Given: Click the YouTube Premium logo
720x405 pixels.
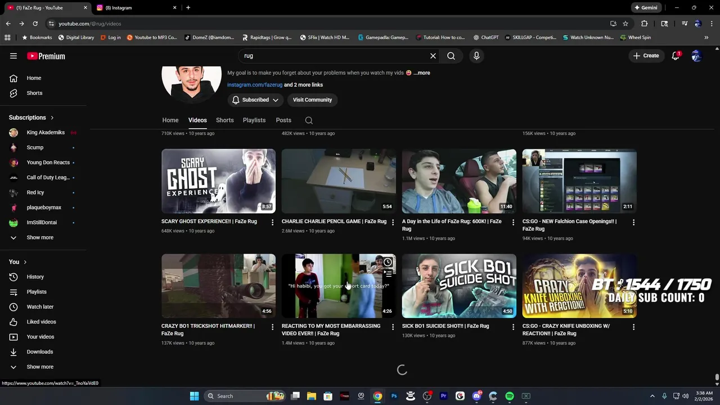Looking at the screenshot, I should coord(46,56).
